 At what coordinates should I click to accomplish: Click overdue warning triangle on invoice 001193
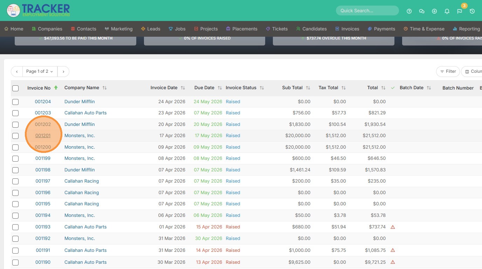pyautogui.click(x=393, y=227)
